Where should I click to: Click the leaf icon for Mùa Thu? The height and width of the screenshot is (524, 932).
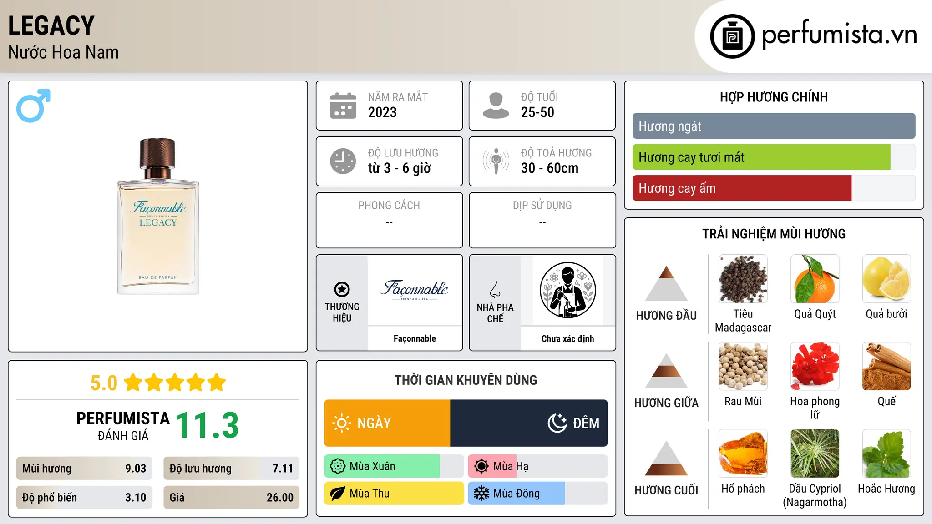338,494
